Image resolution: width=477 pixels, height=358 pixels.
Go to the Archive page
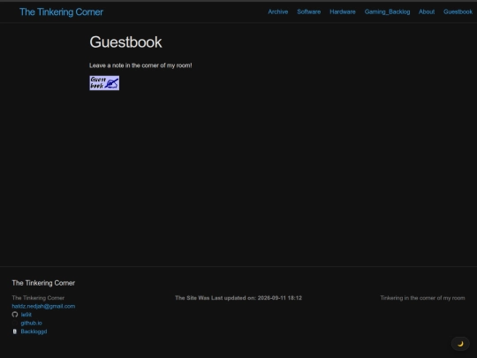coord(277,11)
